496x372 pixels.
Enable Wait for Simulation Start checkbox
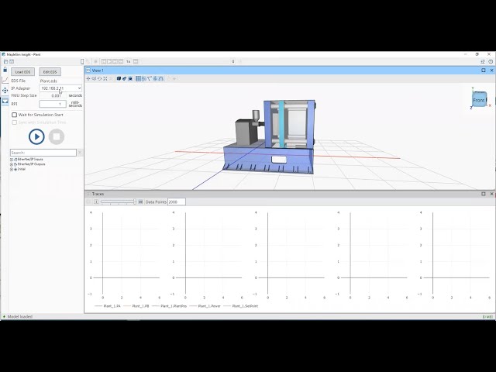(14, 115)
